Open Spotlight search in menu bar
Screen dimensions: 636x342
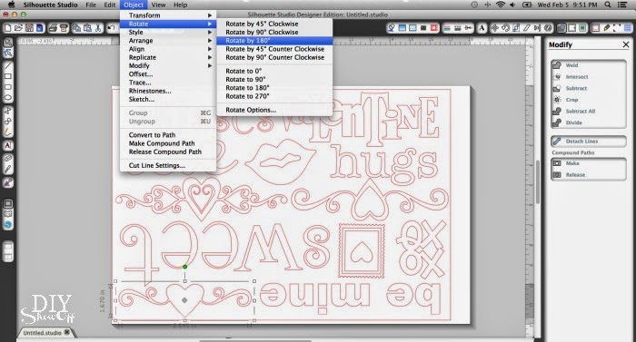click(608, 5)
